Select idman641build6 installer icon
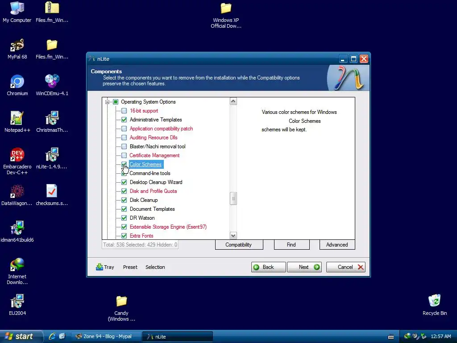 point(17,232)
